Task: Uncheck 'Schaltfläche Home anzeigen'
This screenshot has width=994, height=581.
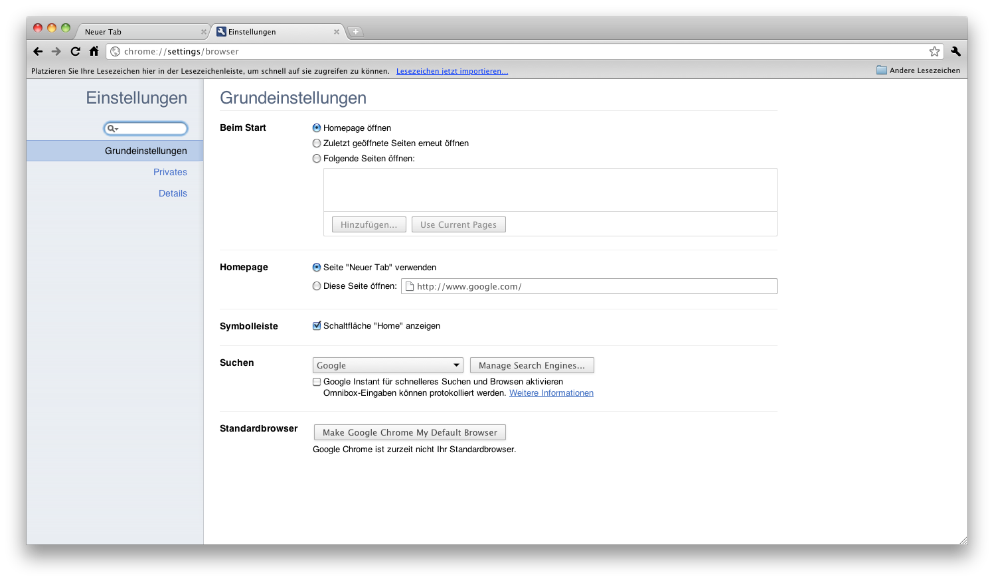Action: coord(317,325)
